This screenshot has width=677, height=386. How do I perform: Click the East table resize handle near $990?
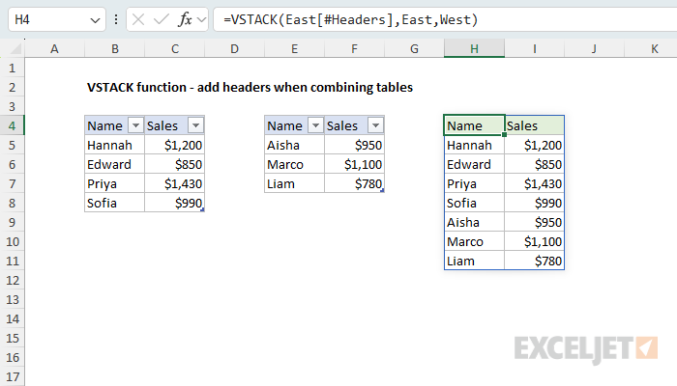202,209
